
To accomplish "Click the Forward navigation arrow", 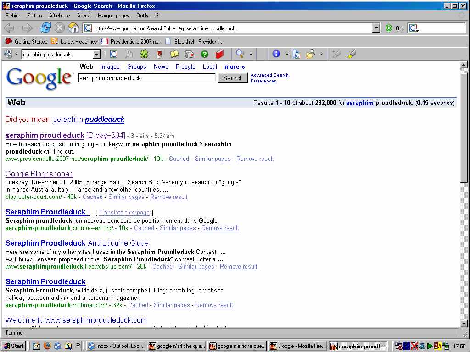I will click(27, 28).
